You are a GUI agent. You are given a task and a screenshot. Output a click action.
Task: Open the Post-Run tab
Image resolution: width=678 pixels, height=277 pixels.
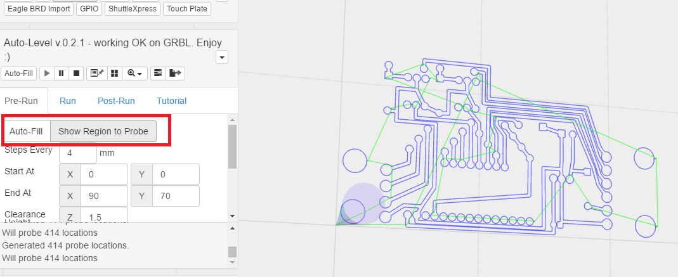coord(116,101)
